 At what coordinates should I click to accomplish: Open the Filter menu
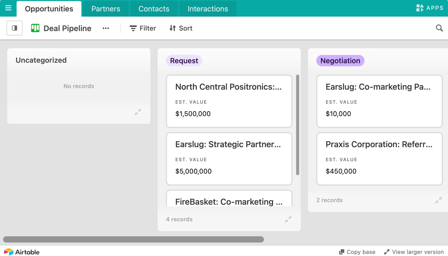[143, 28]
